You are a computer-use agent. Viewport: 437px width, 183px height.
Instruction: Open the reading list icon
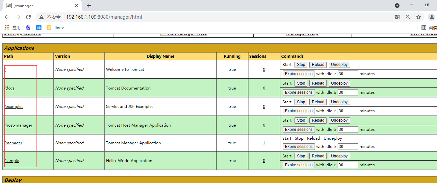click(424, 28)
